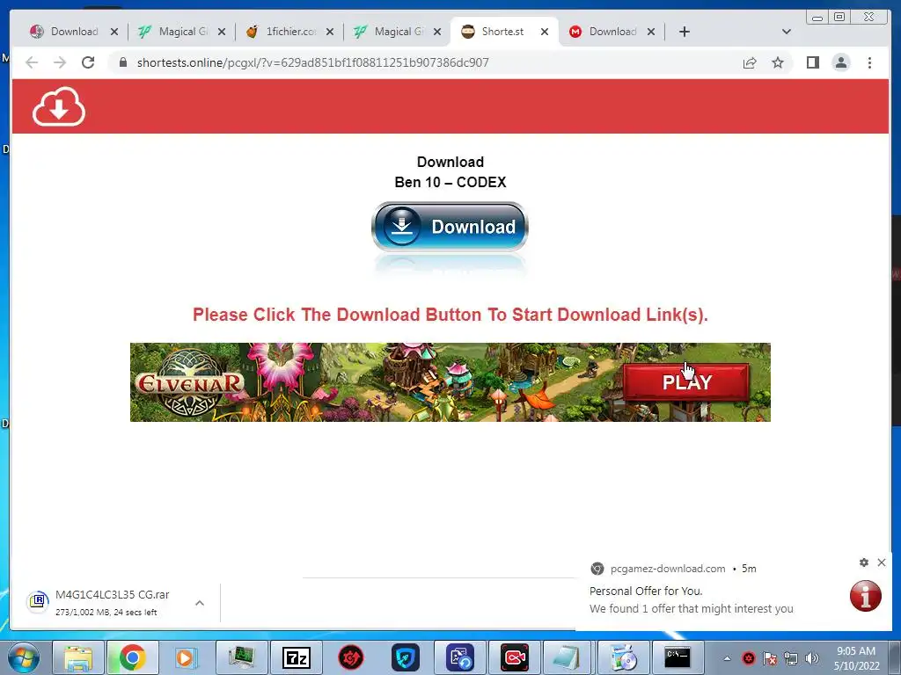Open the Windows Start menu

[x=23, y=657]
